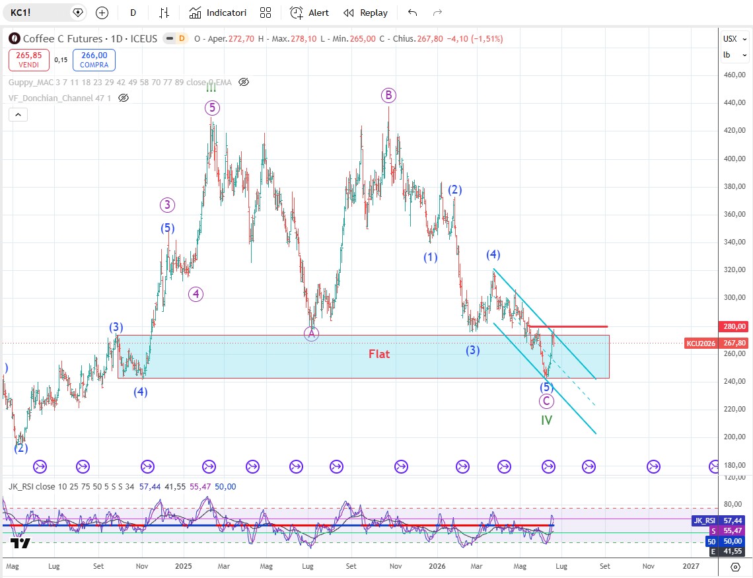Click the Coffee C Futures title text
Image resolution: width=753 pixels, height=578 pixels.
click(63, 38)
